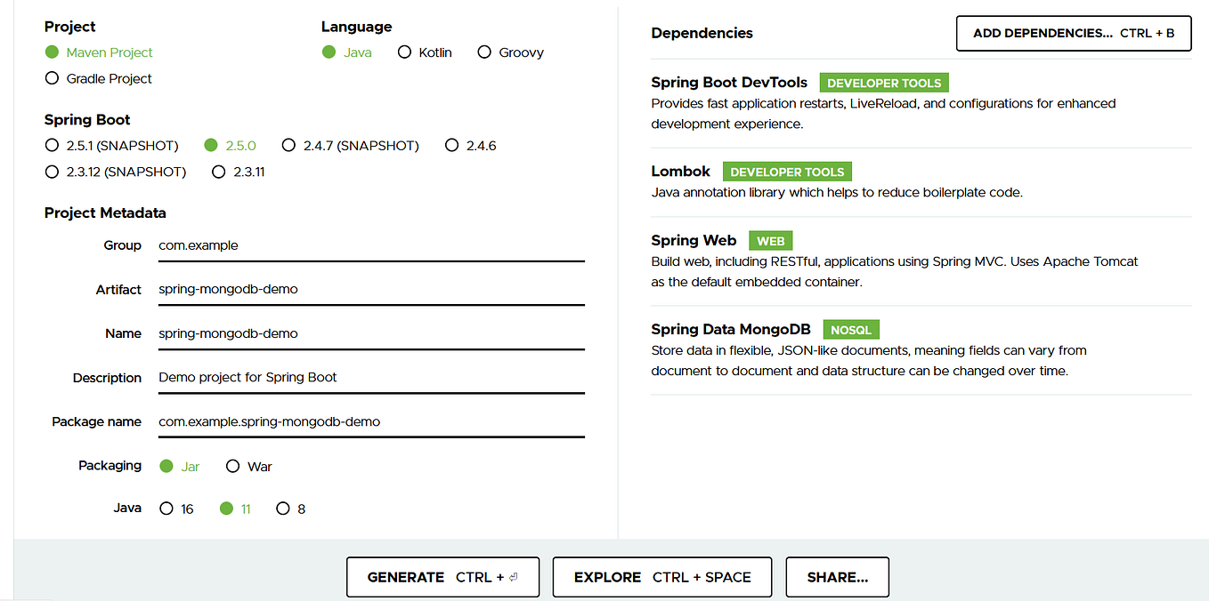Click the WEB badge on Spring Web

click(770, 240)
